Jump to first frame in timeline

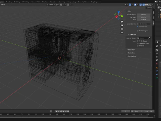coord(56,111)
